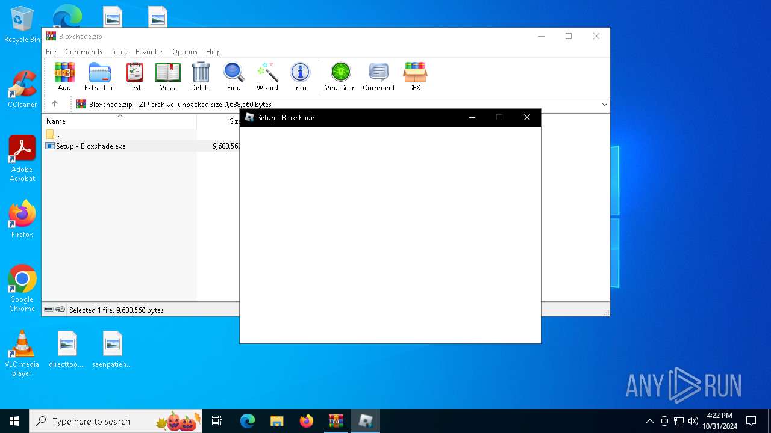The width and height of the screenshot is (771, 433).
Task: Open Task View on the taskbar
Action: tap(217, 421)
